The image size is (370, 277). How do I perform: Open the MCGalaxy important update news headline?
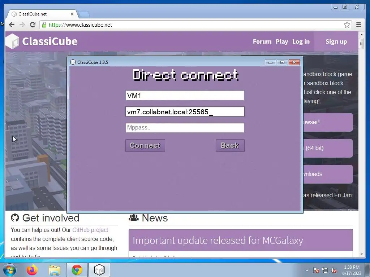218,241
